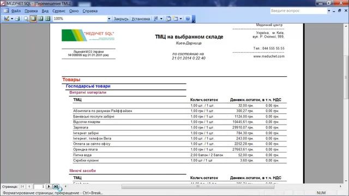Open the Файл menu
This screenshot has width=349, height=196.
tap(16, 11)
